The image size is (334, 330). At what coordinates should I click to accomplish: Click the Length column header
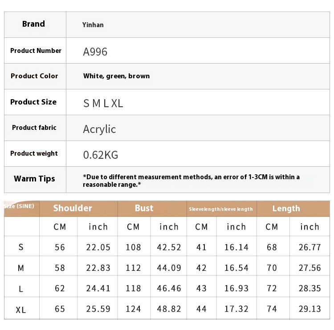coord(286,209)
